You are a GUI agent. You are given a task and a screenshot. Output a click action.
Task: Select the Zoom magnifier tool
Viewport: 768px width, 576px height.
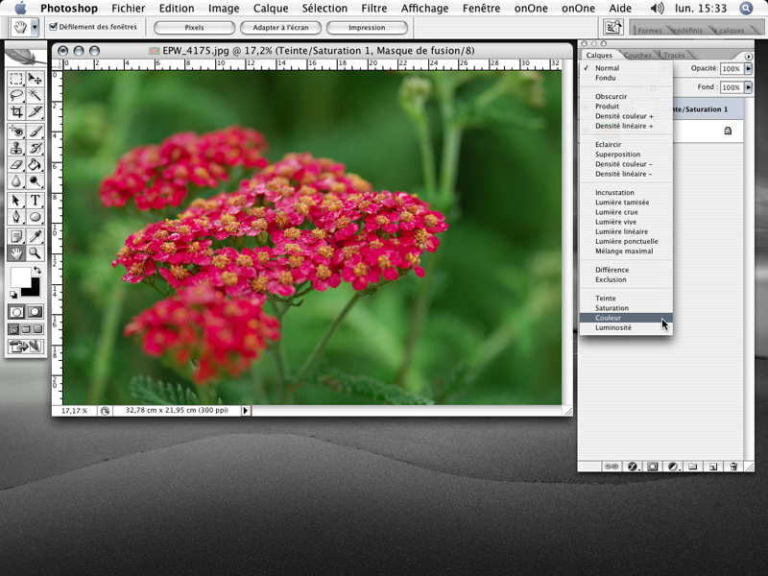click(35, 253)
